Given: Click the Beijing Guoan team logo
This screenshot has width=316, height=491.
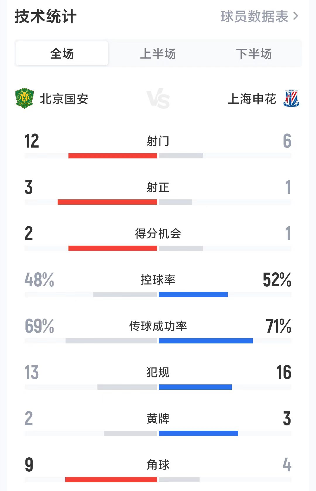Looking at the screenshot, I should point(24,99).
